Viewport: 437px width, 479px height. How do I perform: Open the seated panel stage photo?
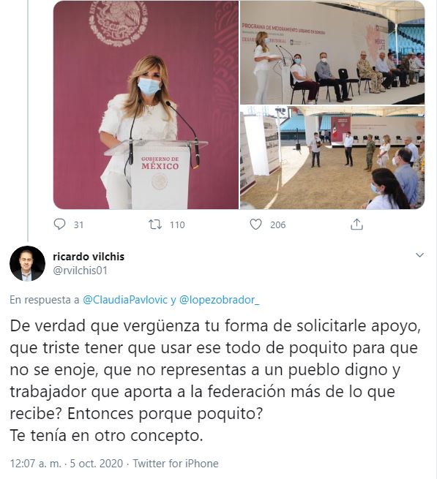(x=332, y=53)
